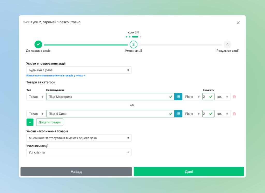The image size is (265, 193).
Task: Open 'Умови спрацювання акції' dropdown
Action: coord(79,70)
